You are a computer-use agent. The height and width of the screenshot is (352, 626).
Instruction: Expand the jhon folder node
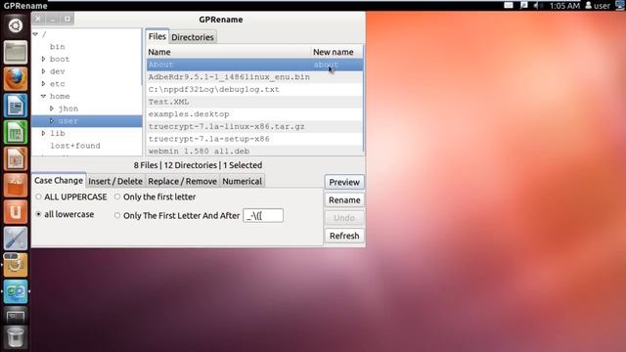(52, 109)
